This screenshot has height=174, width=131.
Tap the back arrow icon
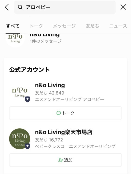(x=7, y=7)
